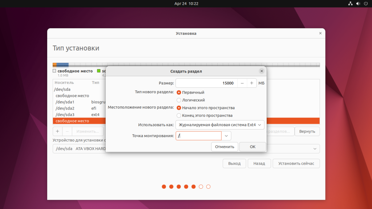Select Начало этого пространства radio button
Screen dimensions: 372x209
click(179, 108)
